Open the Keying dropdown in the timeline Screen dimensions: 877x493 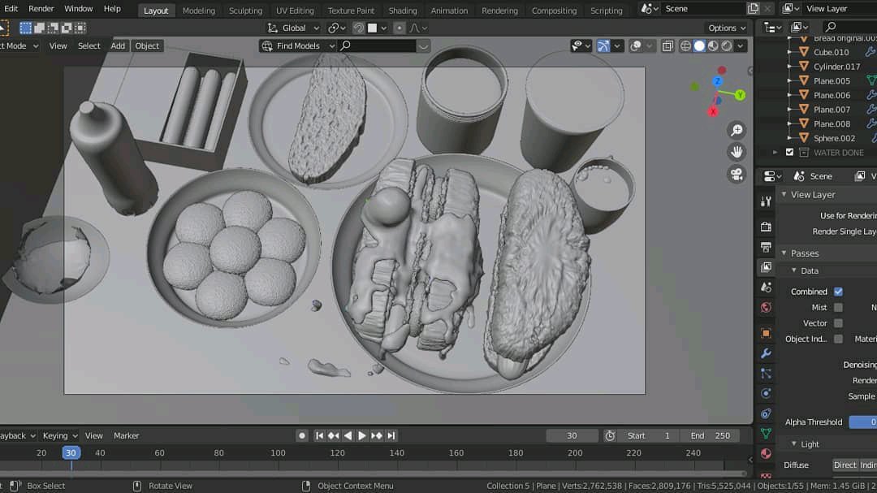click(x=59, y=435)
